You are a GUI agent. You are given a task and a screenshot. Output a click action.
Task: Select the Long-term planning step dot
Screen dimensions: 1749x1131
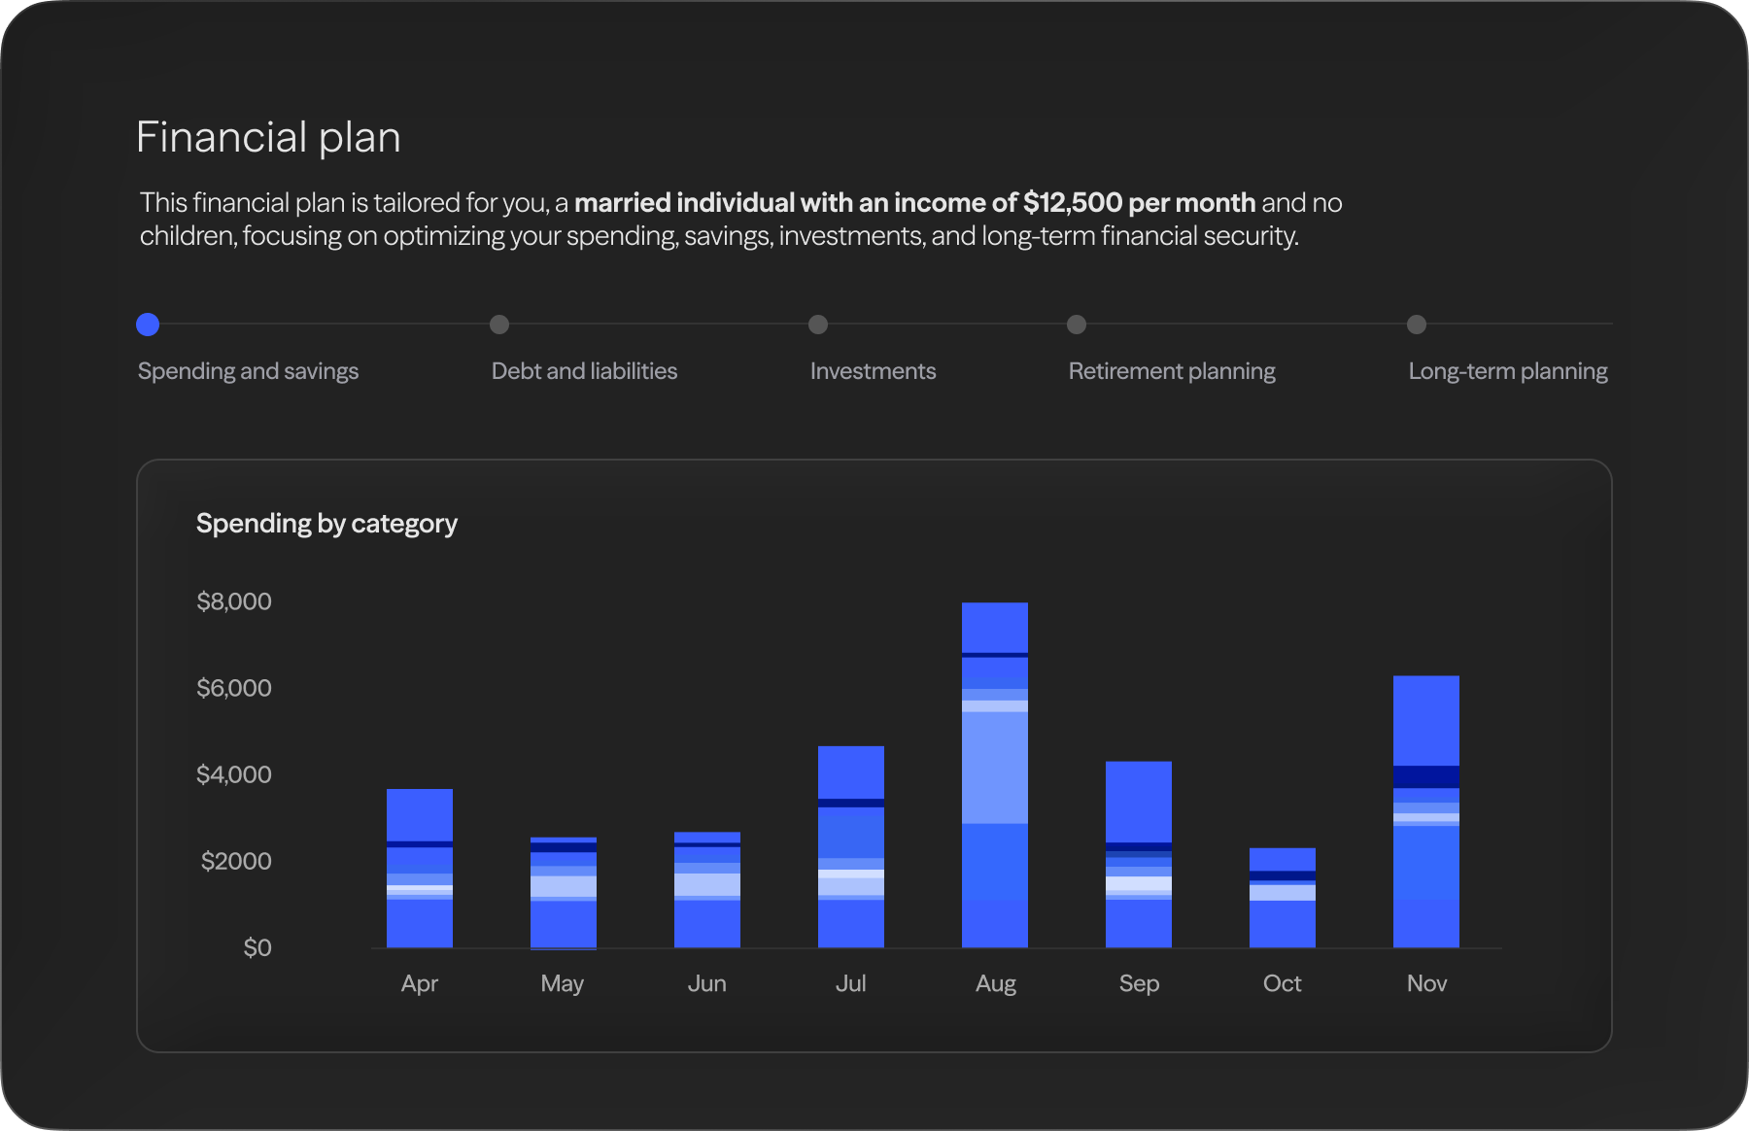pos(1417,325)
